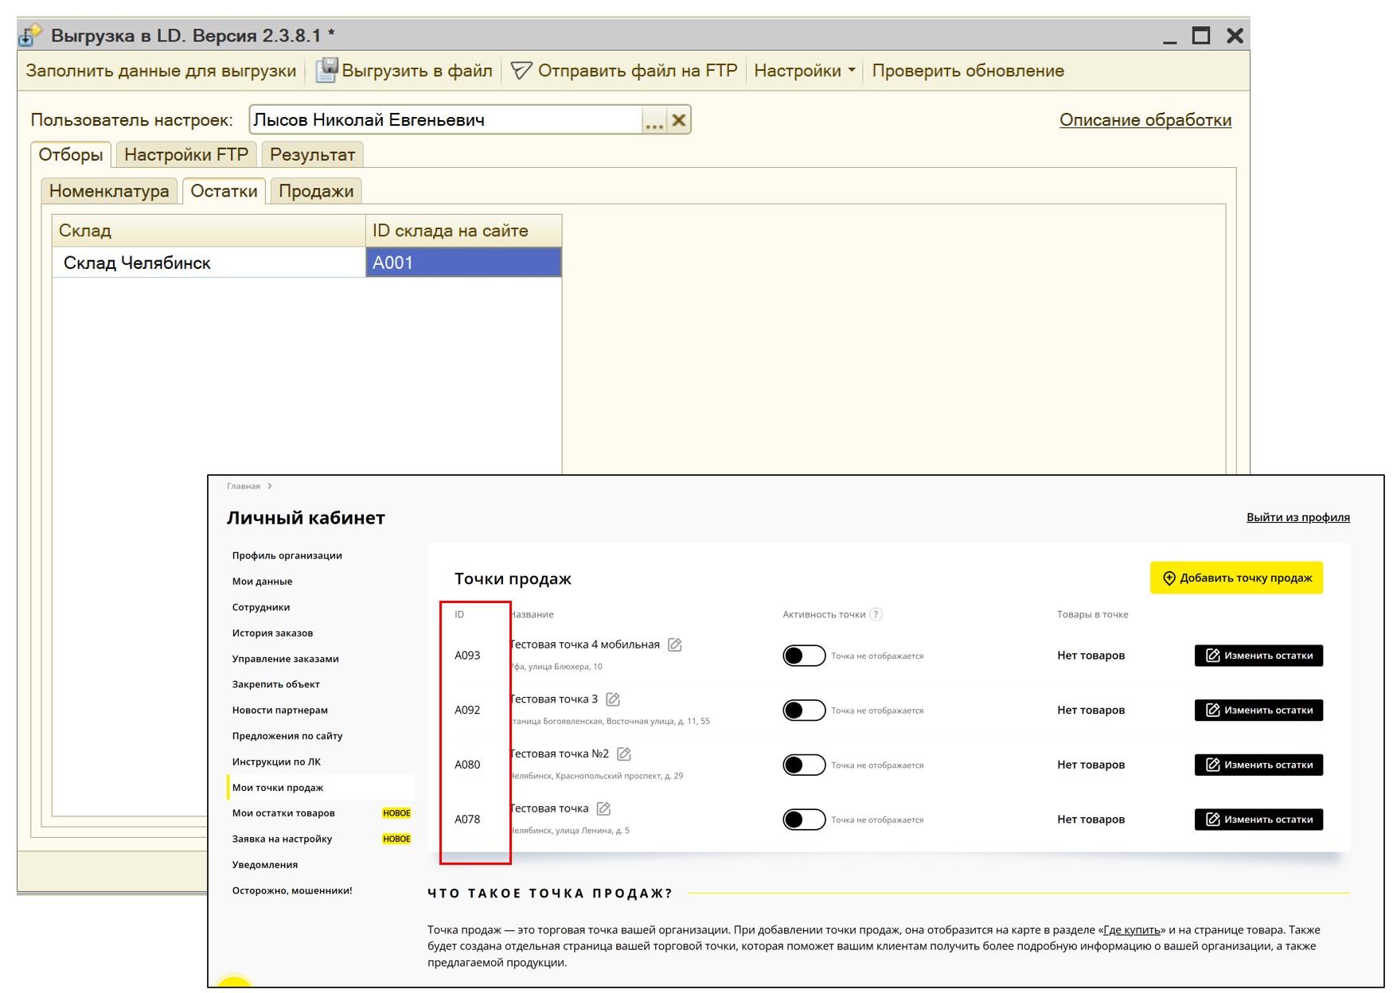Enable activity switch for point A092
The height and width of the screenshot is (993, 1393).
point(804,711)
